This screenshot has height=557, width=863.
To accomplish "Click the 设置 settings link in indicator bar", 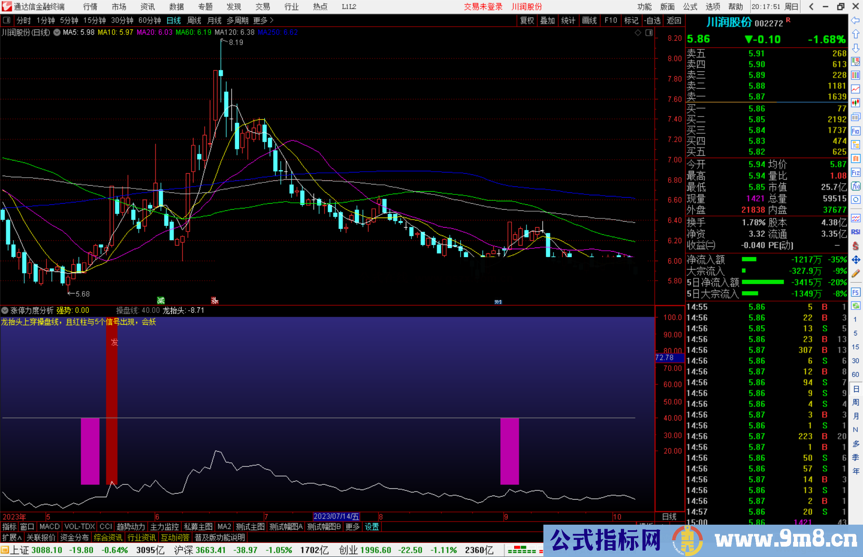I will [372, 527].
